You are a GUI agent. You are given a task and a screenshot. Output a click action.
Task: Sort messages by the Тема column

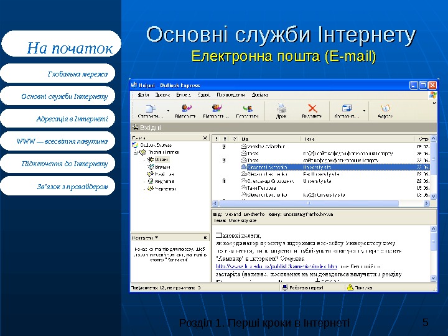click(x=357, y=139)
